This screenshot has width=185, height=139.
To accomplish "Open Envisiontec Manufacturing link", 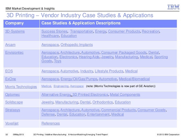I will coord(126,57).
